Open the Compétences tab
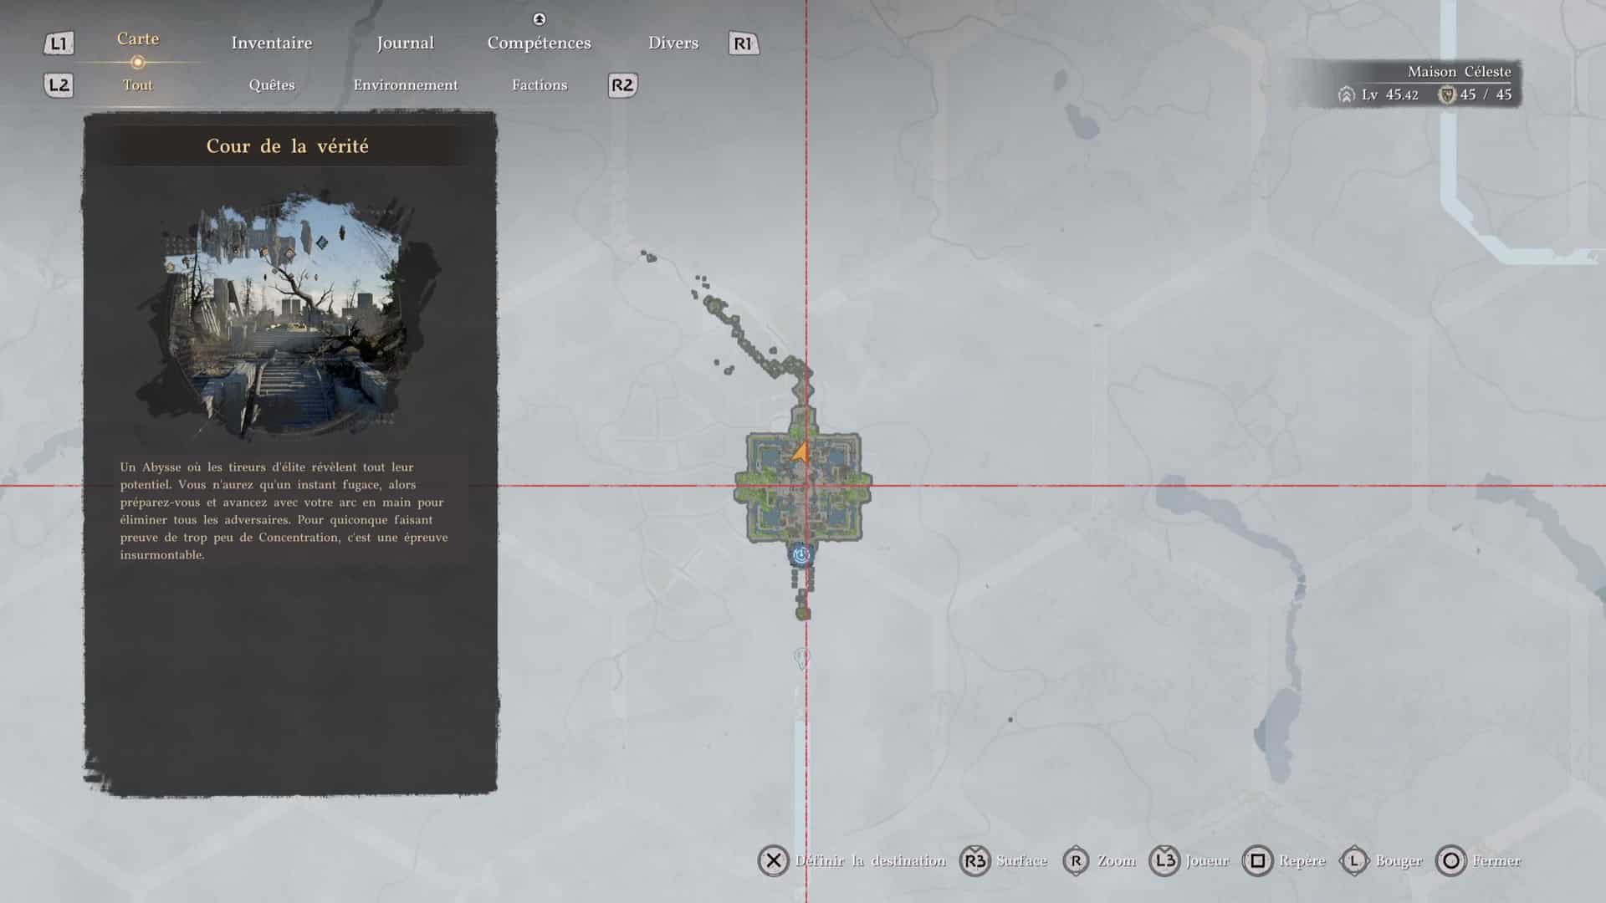The width and height of the screenshot is (1606, 903). (x=539, y=43)
